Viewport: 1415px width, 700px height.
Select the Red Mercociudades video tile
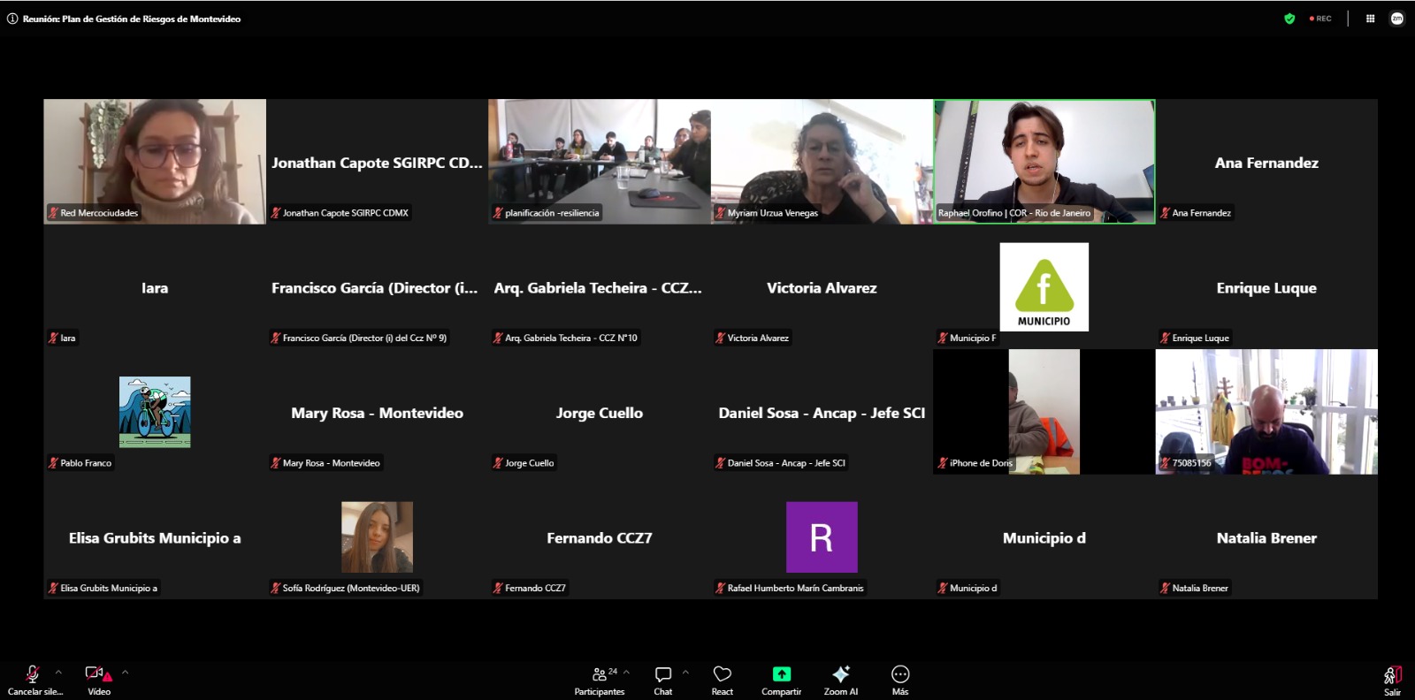[155, 162]
